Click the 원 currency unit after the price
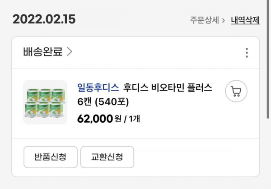Screen dimensions: 271x189 click(x=118, y=119)
